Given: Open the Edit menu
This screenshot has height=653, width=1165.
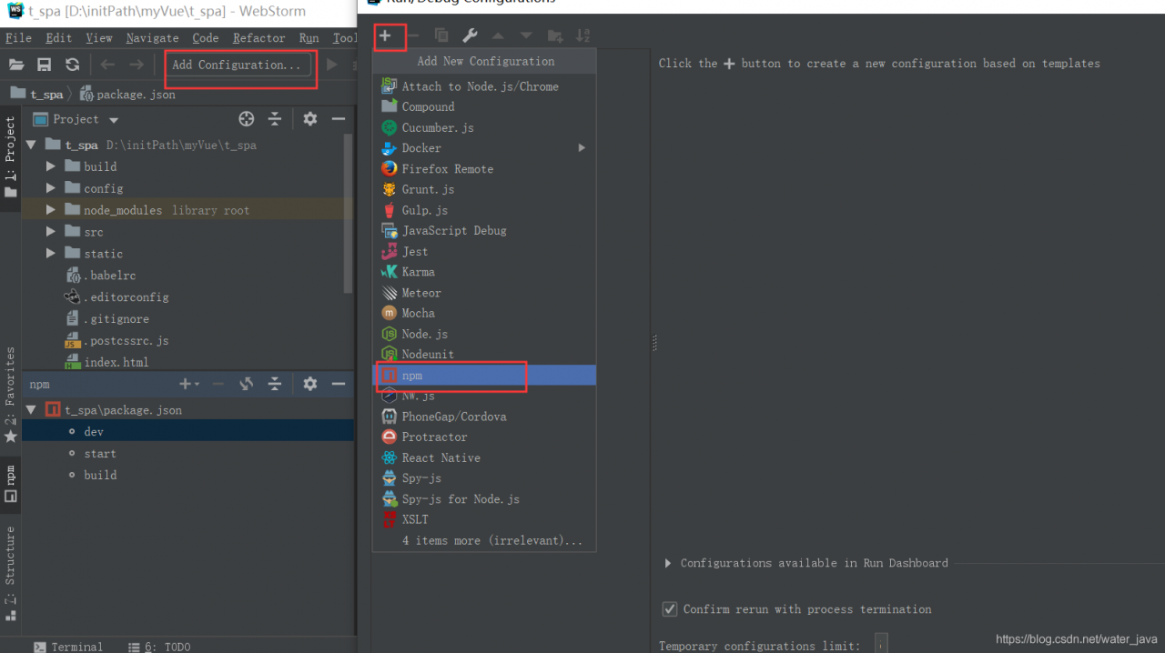Looking at the screenshot, I should (58, 37).
